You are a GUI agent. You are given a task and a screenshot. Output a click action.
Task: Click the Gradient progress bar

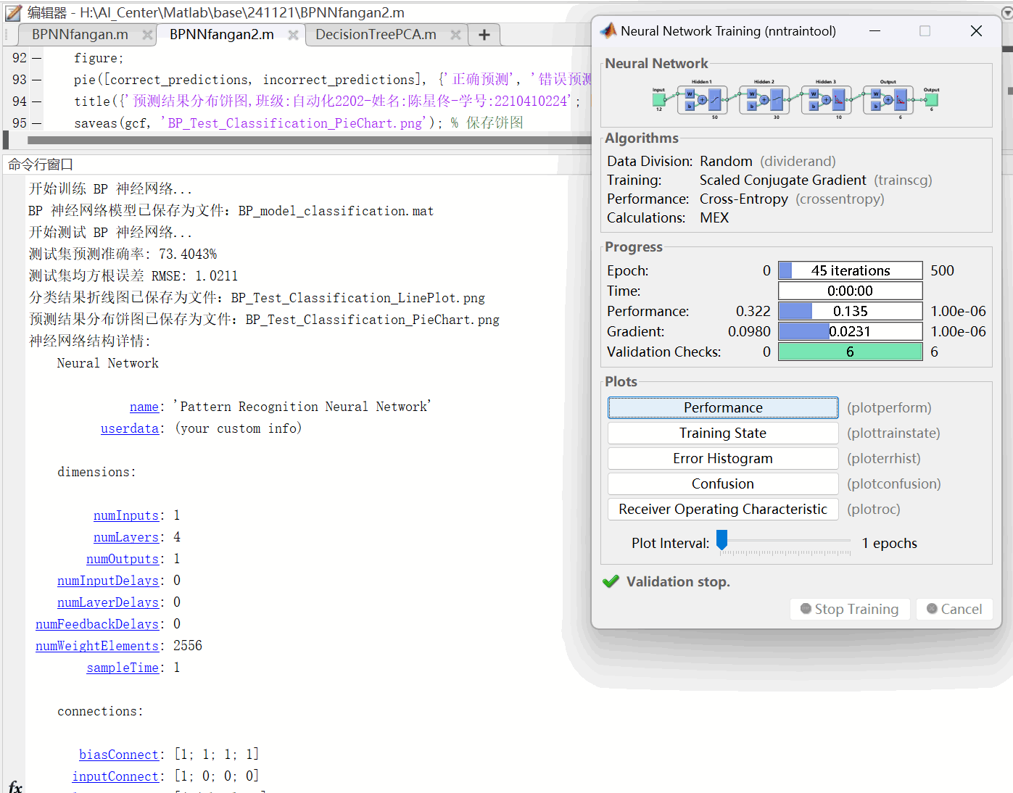coord(851,331)
